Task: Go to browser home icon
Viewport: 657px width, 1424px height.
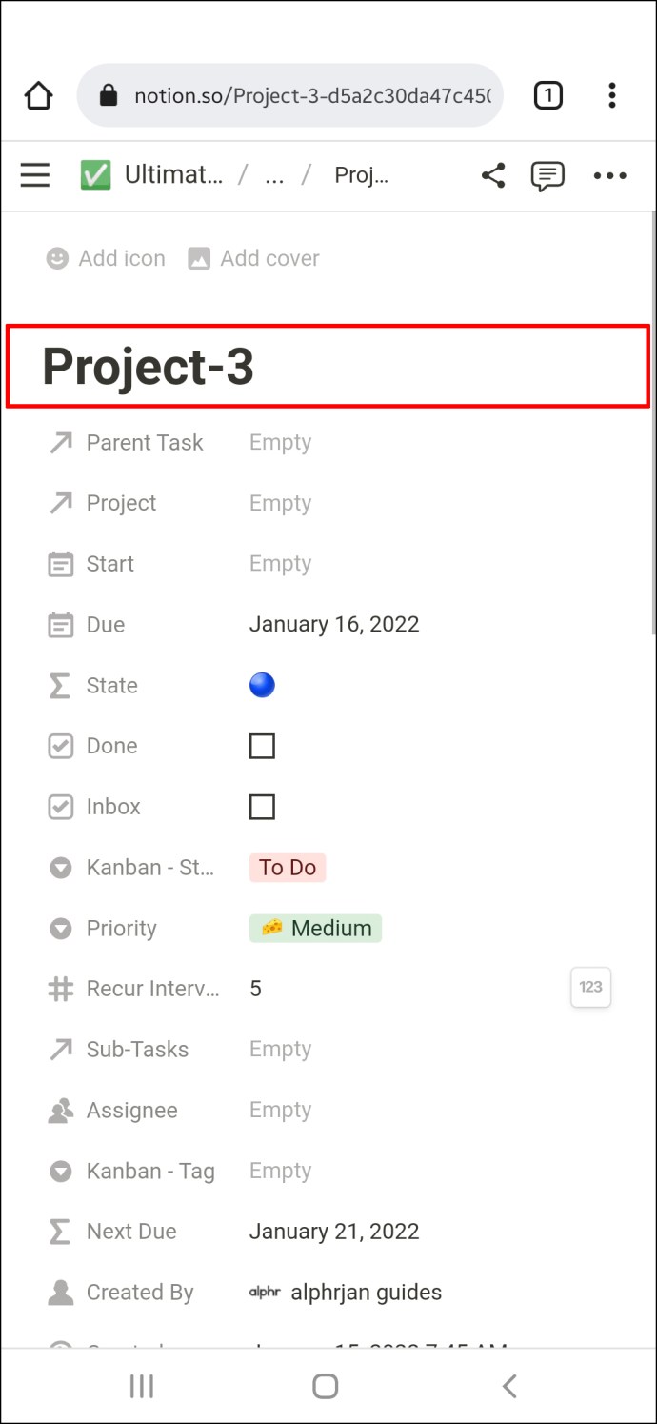Action: 38,95
